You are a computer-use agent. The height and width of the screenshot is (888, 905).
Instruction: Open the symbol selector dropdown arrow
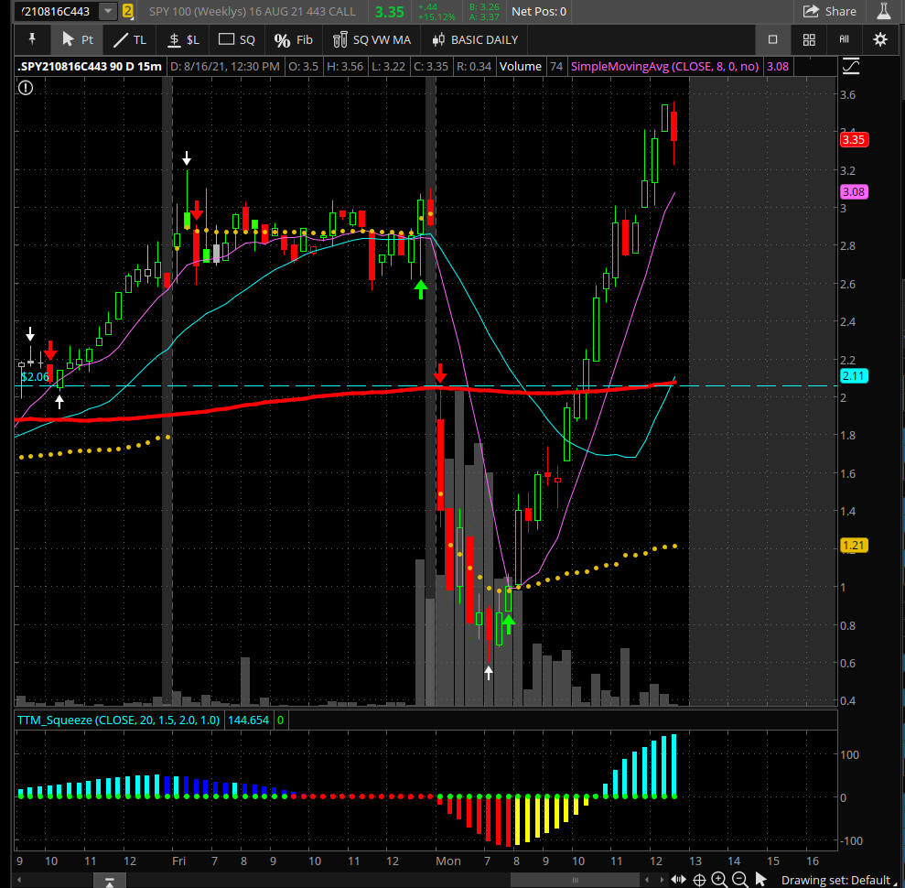108,11
